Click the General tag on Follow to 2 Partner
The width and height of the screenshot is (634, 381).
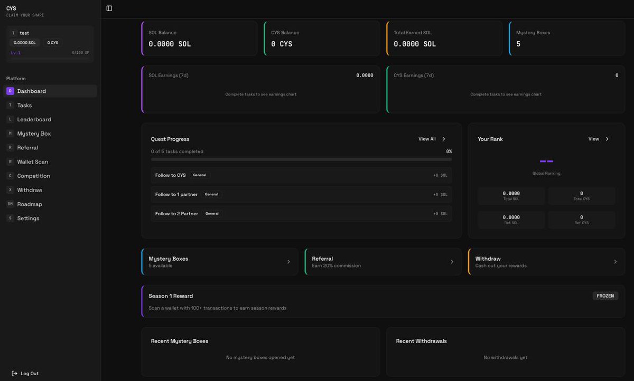click(x=212, y=214)
